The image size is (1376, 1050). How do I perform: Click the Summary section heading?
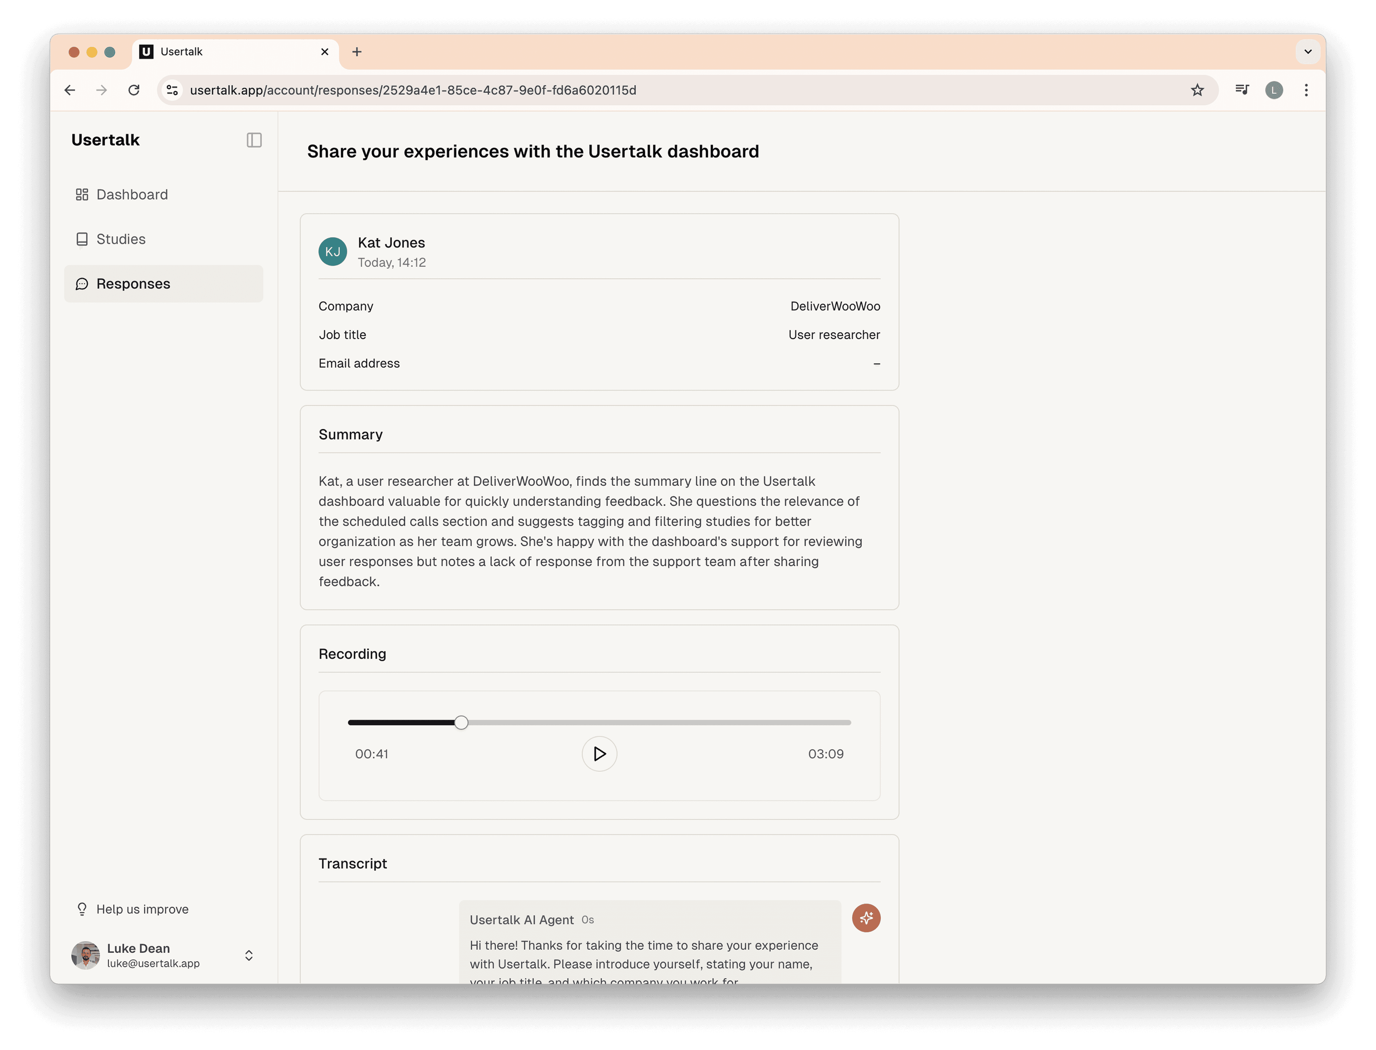point(350,435)
